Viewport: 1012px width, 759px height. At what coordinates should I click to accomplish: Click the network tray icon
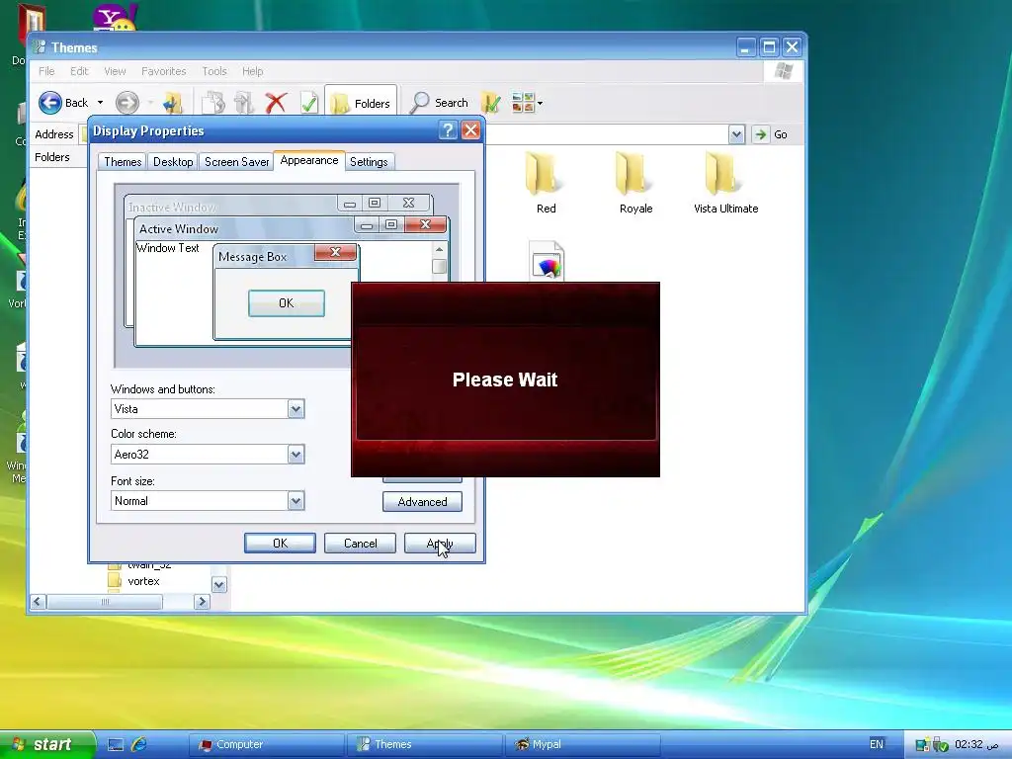(x=923, y=745)
